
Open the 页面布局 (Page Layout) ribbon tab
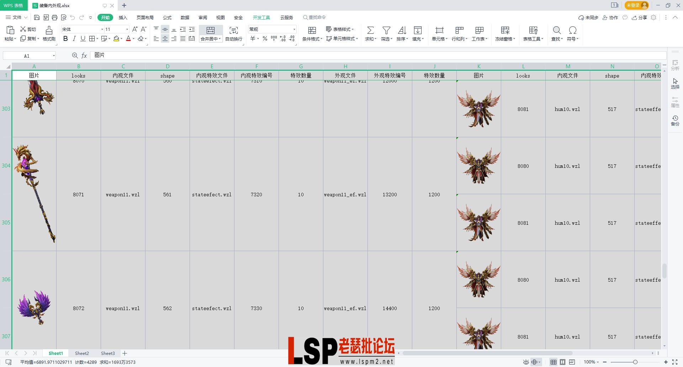(x=145, y=17)
